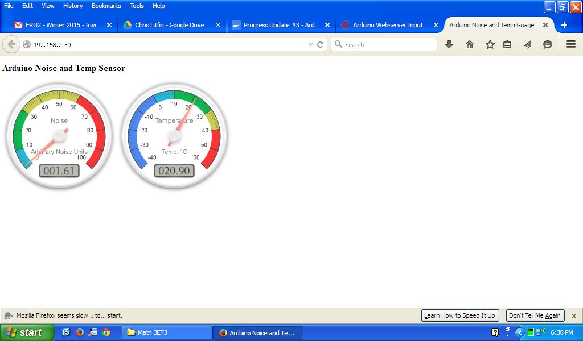
Task: Click the search magnifier icon
Action: click(x=338, y=44)
